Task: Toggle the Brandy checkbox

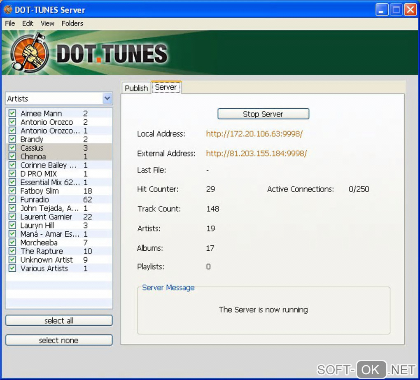Action: coord(12,139)
